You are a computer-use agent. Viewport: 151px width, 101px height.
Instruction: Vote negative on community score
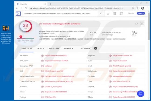[19, 41]
